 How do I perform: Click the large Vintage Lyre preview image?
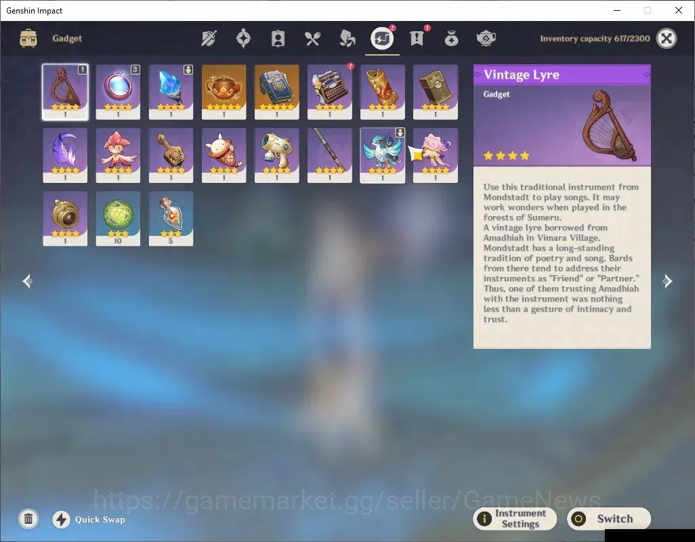click(610, 126)
